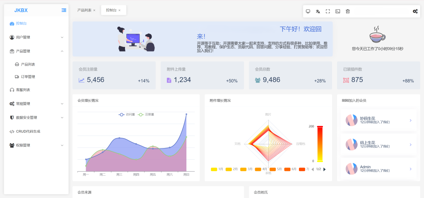Click the 常规管理 gears icon
Image resolution: width=424 pixels, height=198 pixels.
[12, 104]
